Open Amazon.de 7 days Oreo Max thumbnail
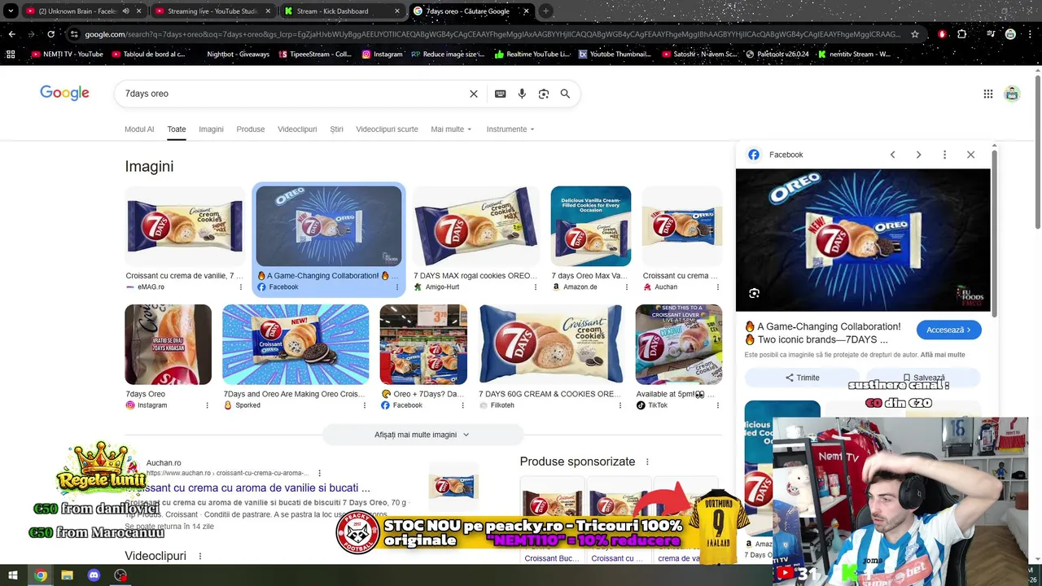This screenshot has height=586, width=1042. click(591, 226)
